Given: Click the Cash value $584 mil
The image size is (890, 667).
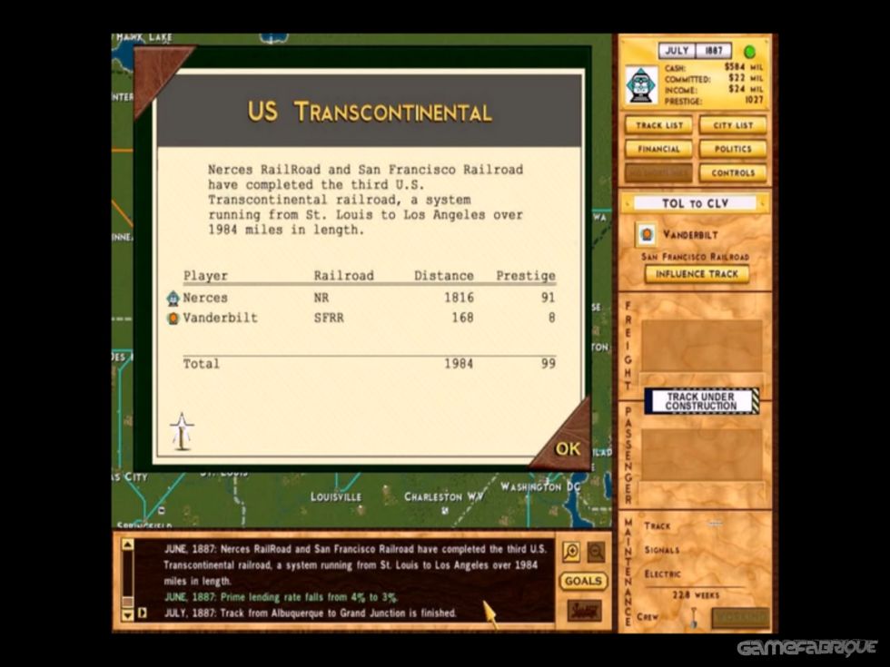Looking at the screenshot, I should point(744,67).
